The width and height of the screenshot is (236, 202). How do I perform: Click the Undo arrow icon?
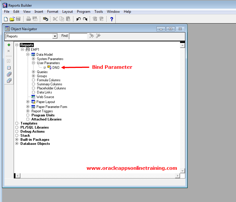79,19
